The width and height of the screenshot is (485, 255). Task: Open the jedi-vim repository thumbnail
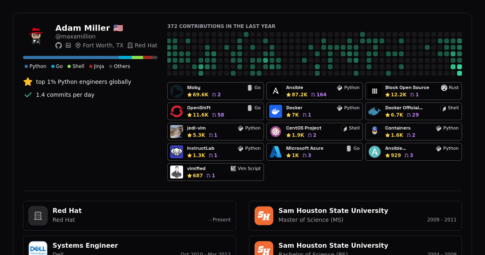pos(177,132)
